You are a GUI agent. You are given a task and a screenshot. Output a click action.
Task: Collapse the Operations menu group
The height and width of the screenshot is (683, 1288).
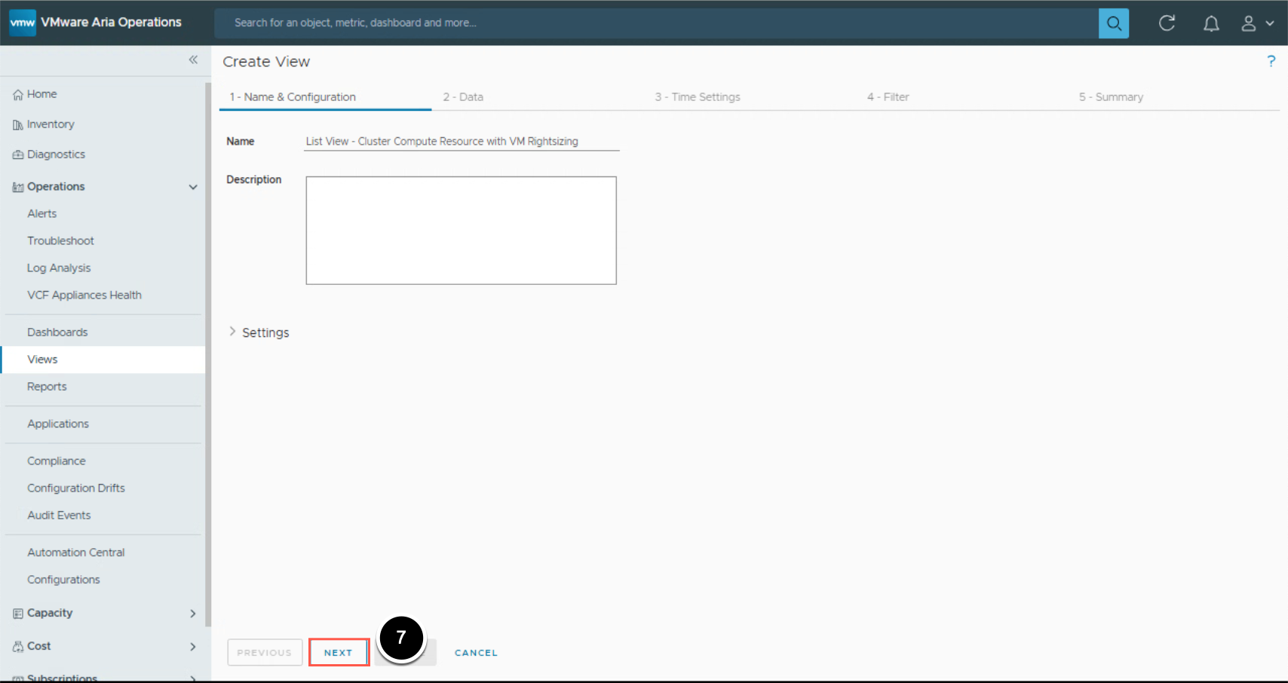[193, 187]
